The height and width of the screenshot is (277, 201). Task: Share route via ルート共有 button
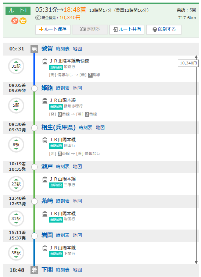[127, 29]
